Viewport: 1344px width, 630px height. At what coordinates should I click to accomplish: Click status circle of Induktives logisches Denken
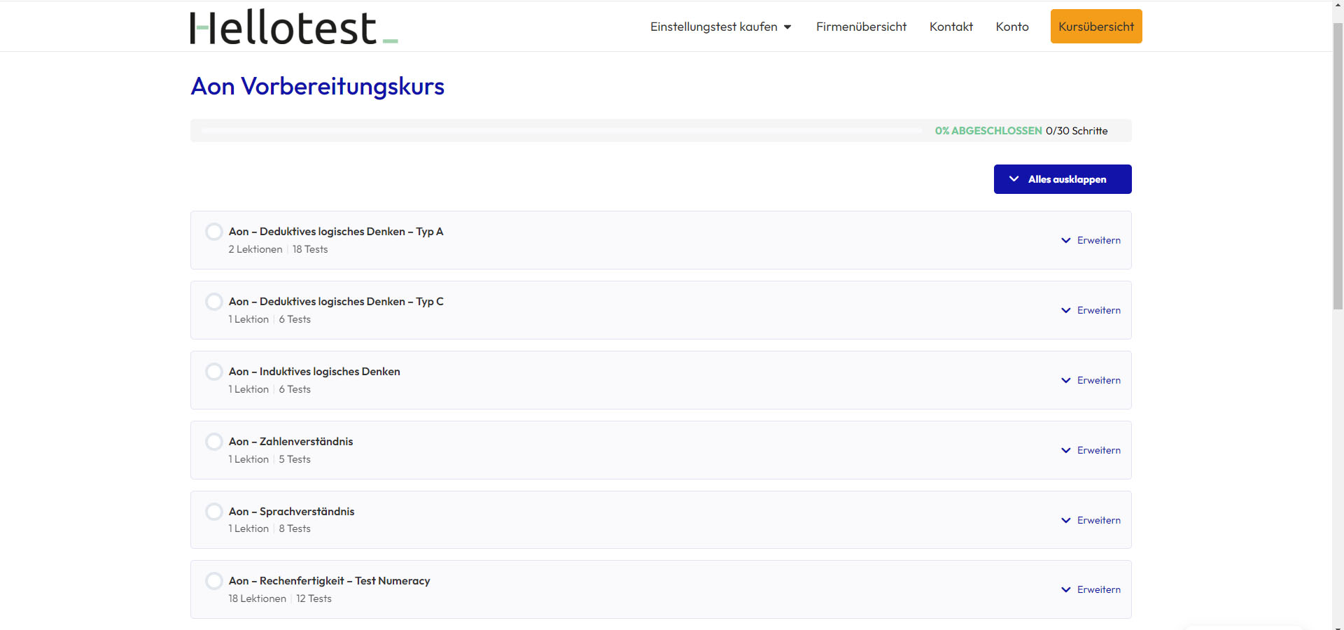click(x=214, y=372)
